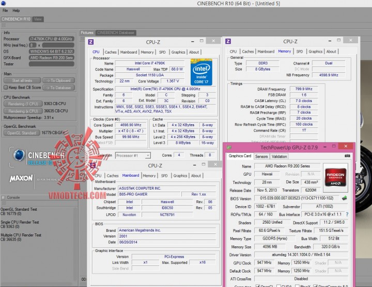This screenshot has width=372, height=287.
Task: Run the Rendering (x CPU) benchmark
Action: (x=23, y=111)
